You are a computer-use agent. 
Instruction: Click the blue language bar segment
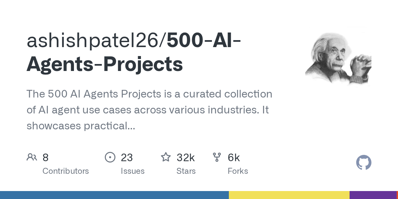pyautogui.click(x=114, y=195)
